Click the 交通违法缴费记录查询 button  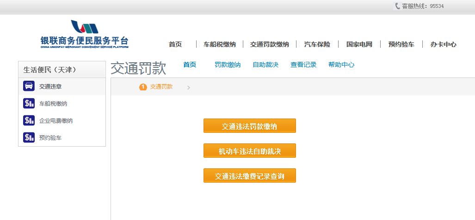point(250,176)
